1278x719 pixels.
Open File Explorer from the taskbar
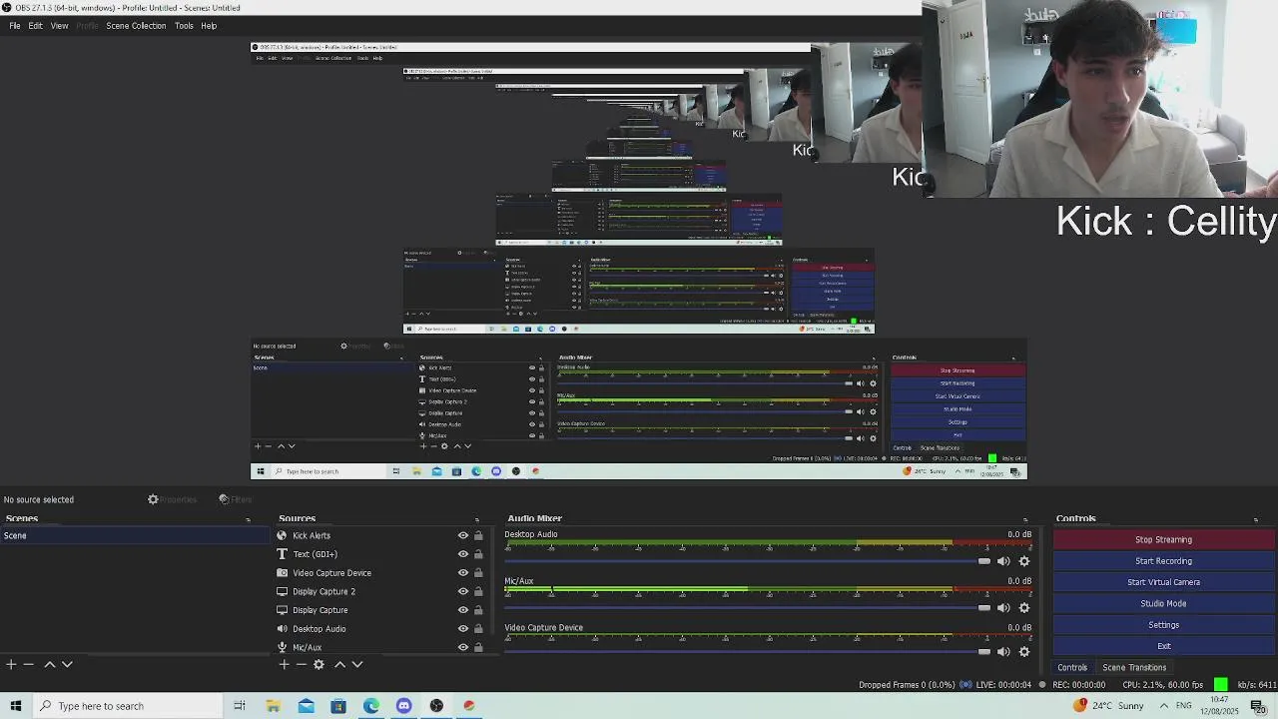point(273,706)
